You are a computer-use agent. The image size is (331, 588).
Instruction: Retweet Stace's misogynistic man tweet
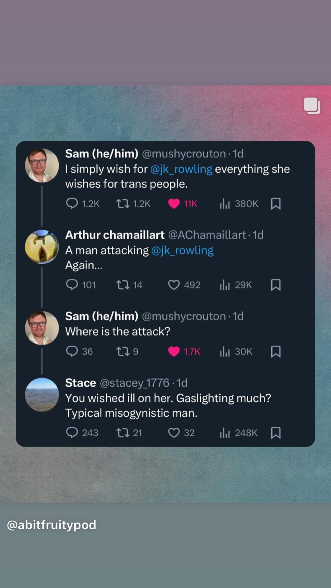tap(123, 433)
